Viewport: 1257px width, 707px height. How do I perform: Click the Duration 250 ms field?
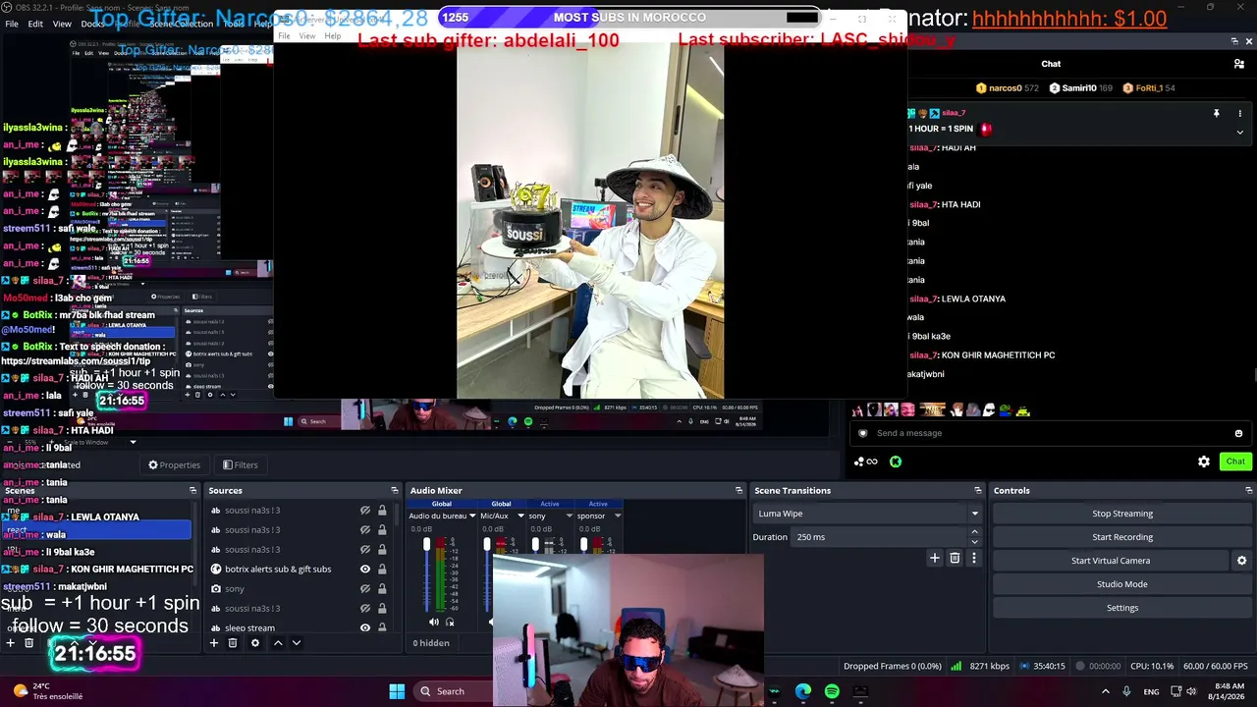click(x=880, y=537)
